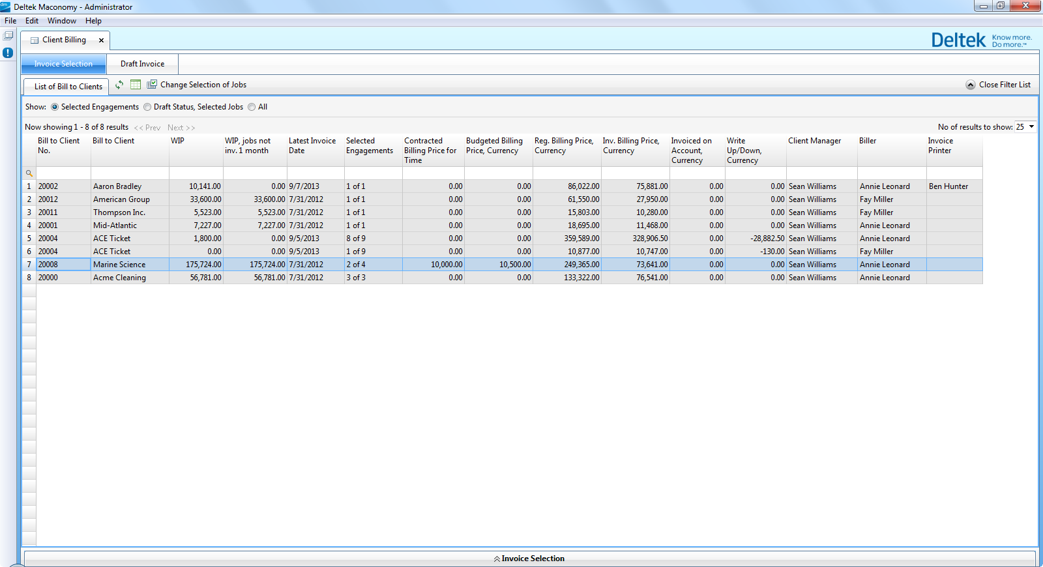Click the search magnifier icon in the filter row
This screenshot has width=1043, height=567.
pyautogui.click(x=29, y=173)
